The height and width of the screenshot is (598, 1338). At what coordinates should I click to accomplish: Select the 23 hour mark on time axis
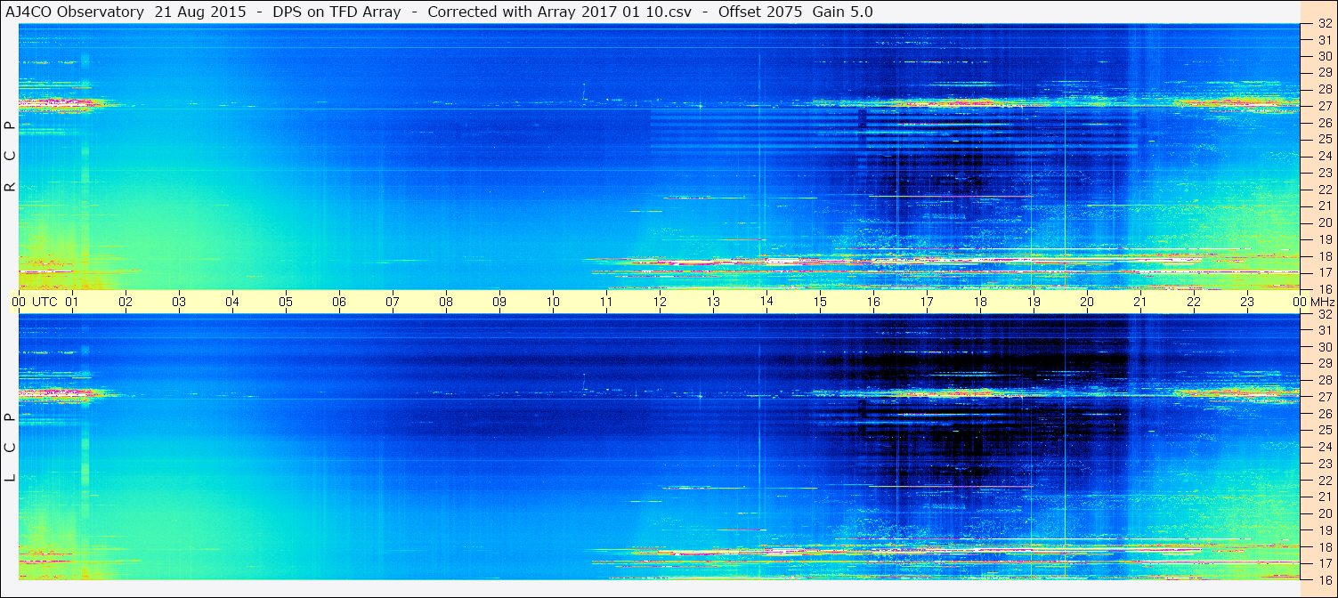click(x=1247, y=302)
